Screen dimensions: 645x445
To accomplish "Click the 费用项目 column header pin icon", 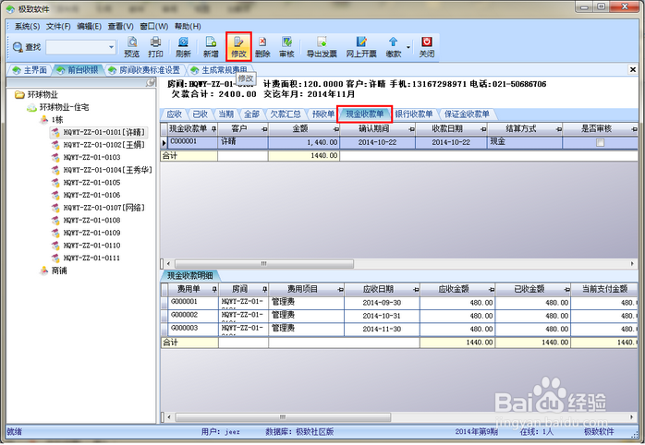I will 340,290.
